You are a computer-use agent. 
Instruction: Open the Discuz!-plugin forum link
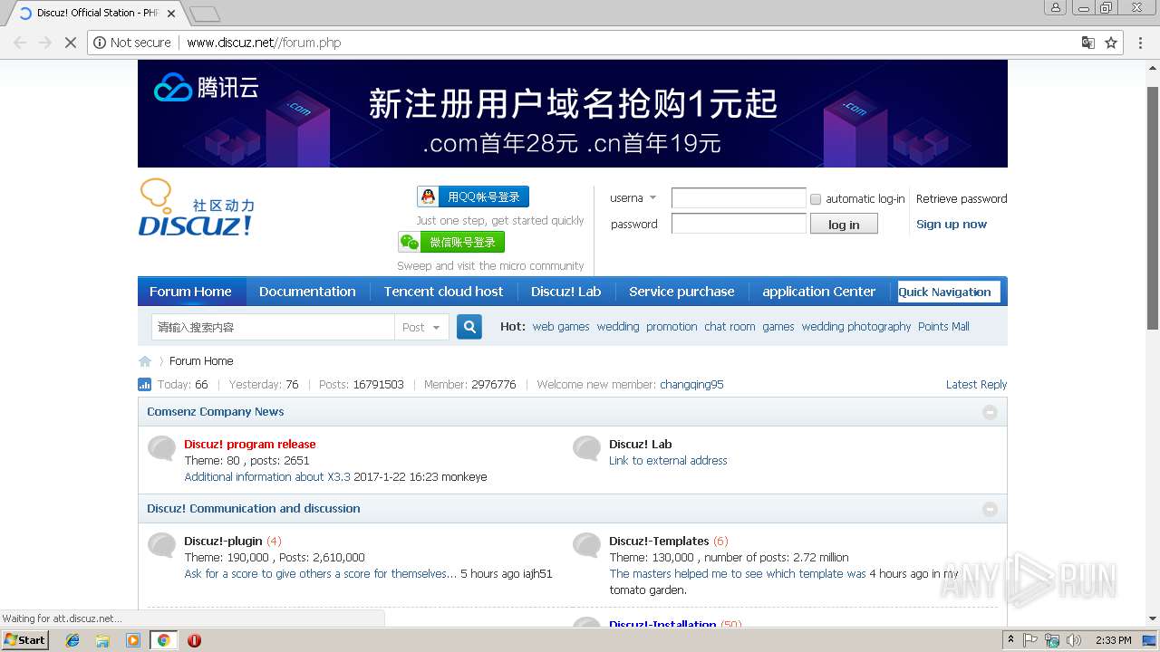pyautogui.click(x=223, y=542)
